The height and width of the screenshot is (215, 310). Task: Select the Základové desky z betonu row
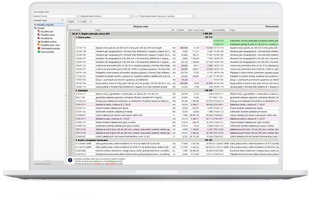(176, 105)
